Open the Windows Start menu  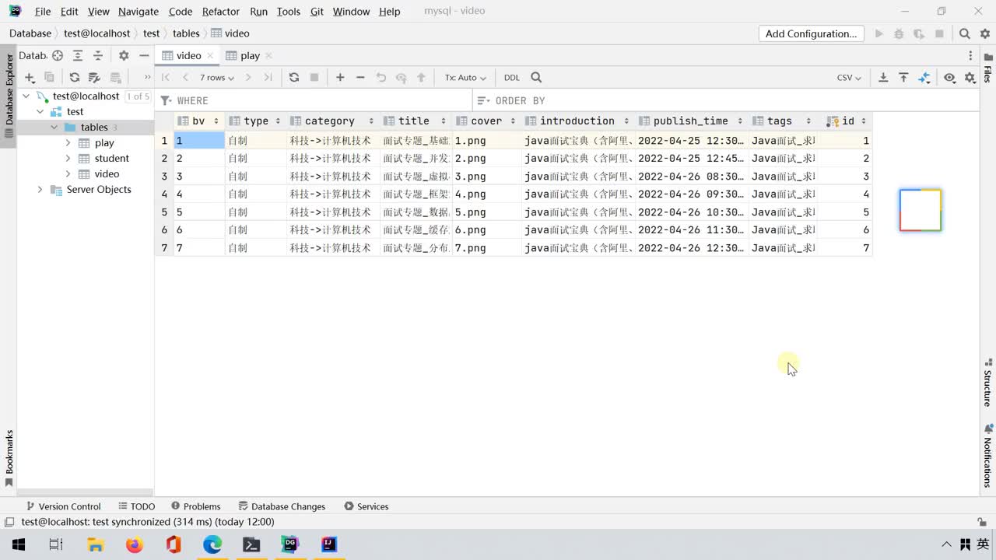pos(19,544)
